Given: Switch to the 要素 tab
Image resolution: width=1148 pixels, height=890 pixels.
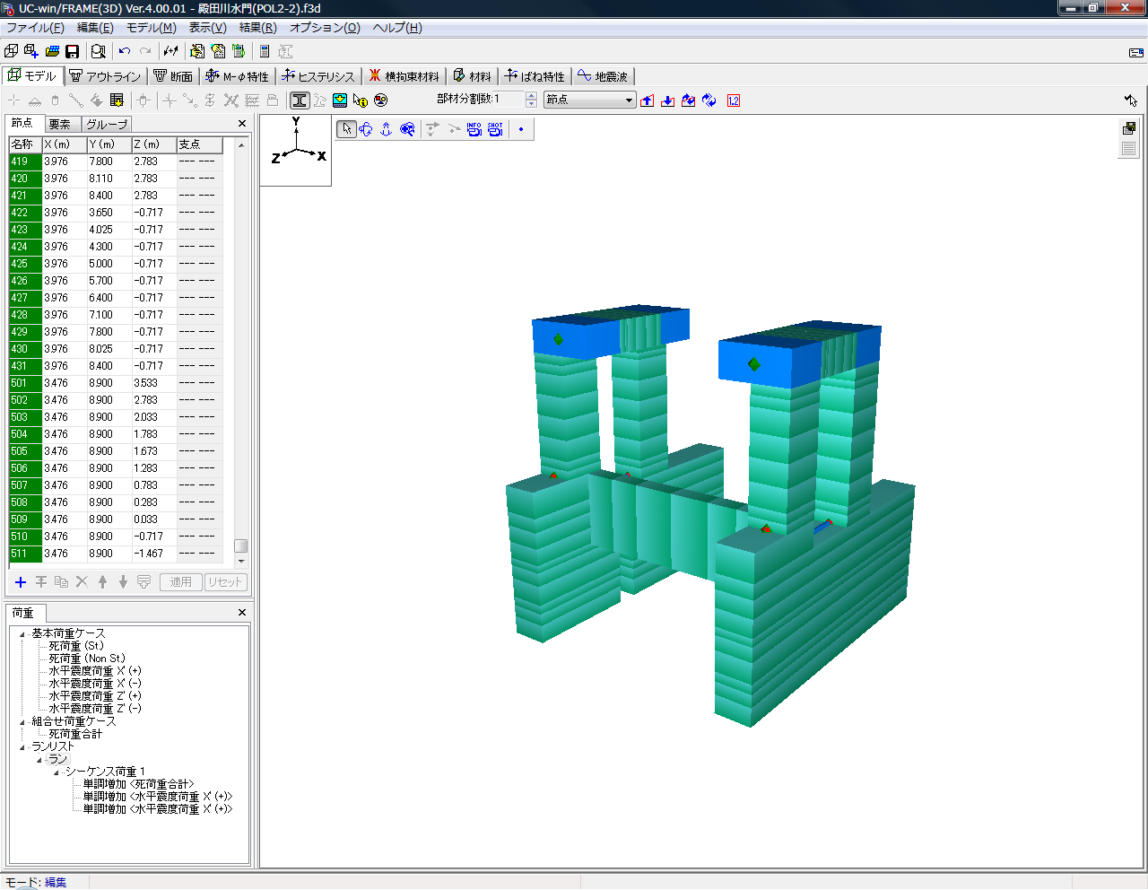Looking at the screenshot, I should pyautogui.click(x=60, y=125).
